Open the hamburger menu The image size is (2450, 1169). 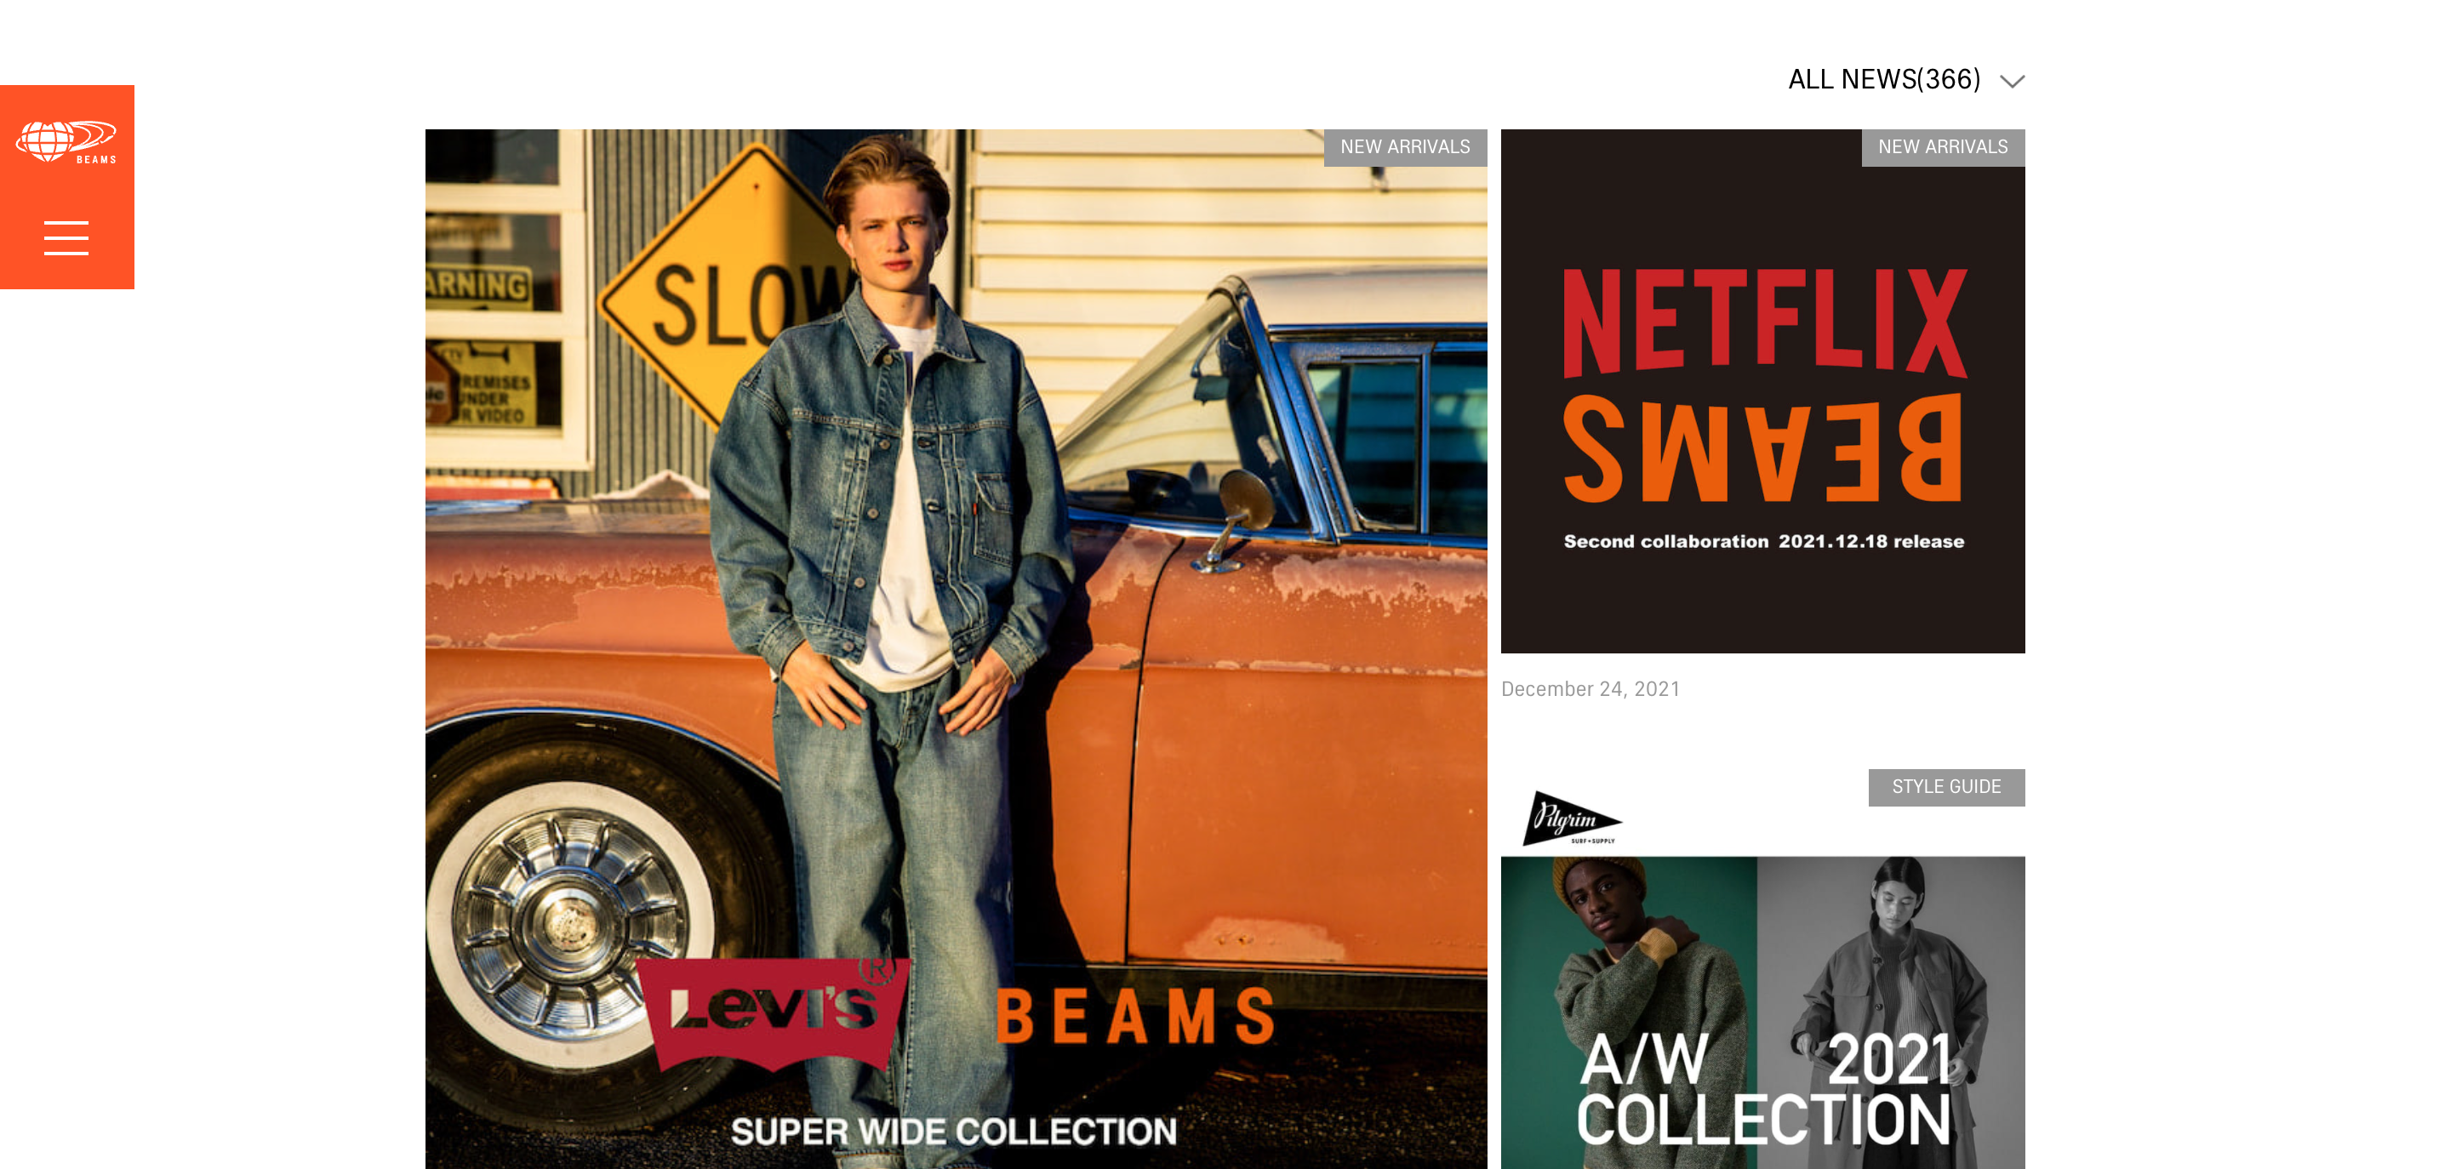66,237
